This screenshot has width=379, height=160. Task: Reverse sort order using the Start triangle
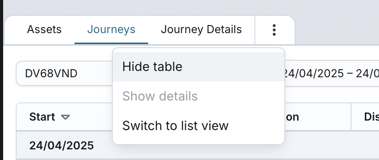click(x=65, y=117)
